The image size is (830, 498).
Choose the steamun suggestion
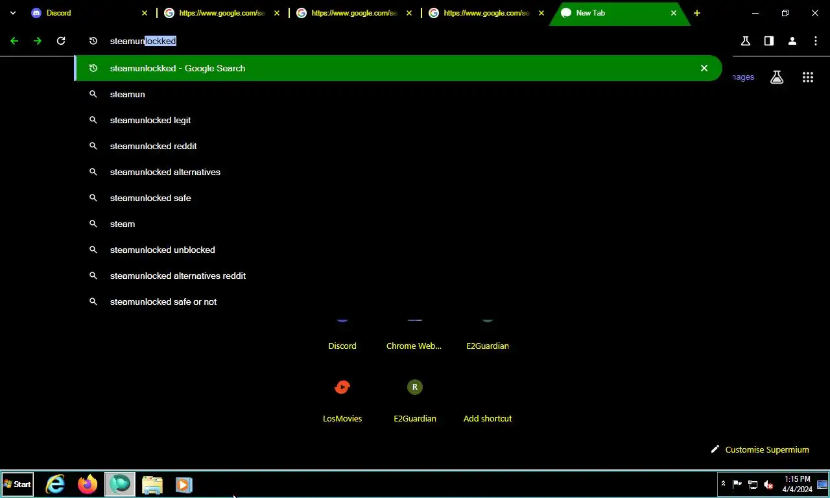click(398, 94)
